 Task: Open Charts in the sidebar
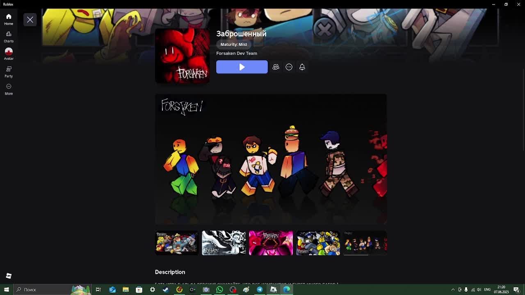(x=9, y=36)
